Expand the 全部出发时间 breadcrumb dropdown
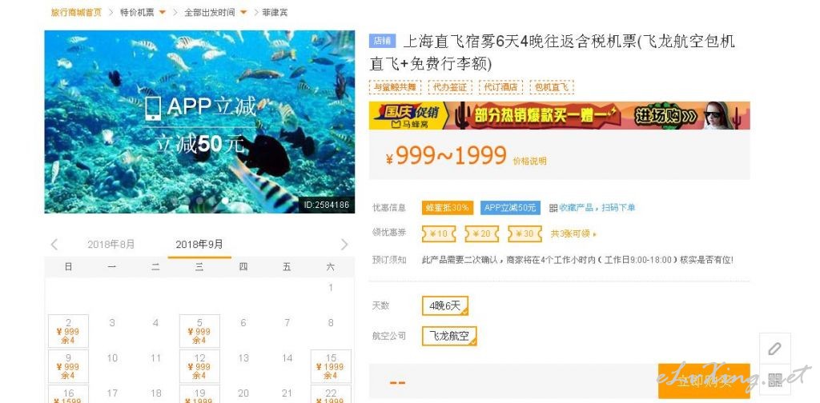This screenshot has width=820, height=403. pyautogui.click(x=243, y=13)
